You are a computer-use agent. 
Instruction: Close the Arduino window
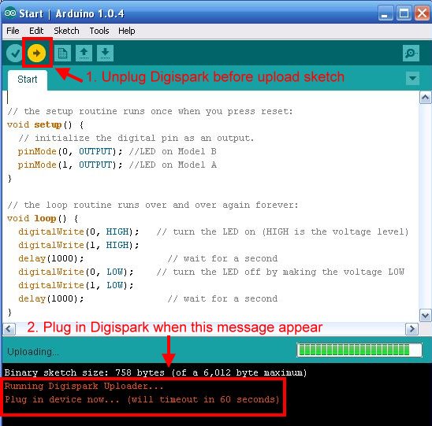click(422, 13)
